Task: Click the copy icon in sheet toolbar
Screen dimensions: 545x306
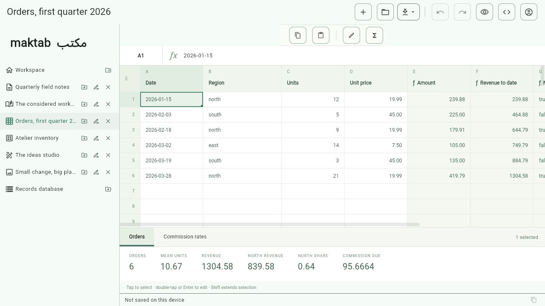Action: tap(298, 35)
